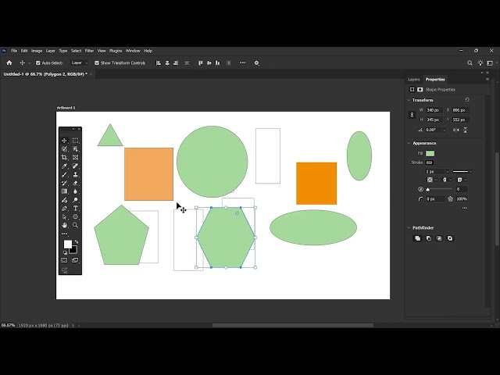
Task: Change the screen mode
Action: [75, 260]
